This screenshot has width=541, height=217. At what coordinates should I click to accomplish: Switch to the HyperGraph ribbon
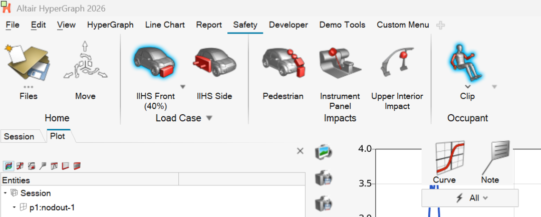[110, 25]
